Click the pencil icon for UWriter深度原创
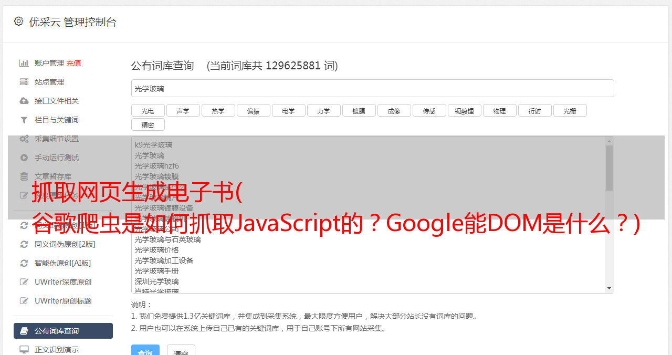Viewport: 672px width, 355px height. [x=24, y=282]
